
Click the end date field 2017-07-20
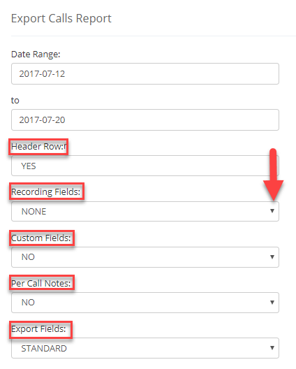pyautogui.click(x=145, y=120)
